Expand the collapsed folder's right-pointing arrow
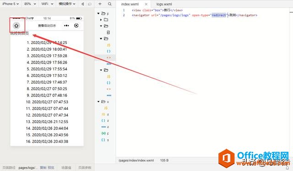 101,20
